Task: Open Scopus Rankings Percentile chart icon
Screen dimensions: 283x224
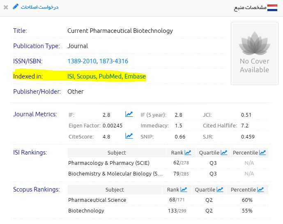Action: [x=260, y=189]
